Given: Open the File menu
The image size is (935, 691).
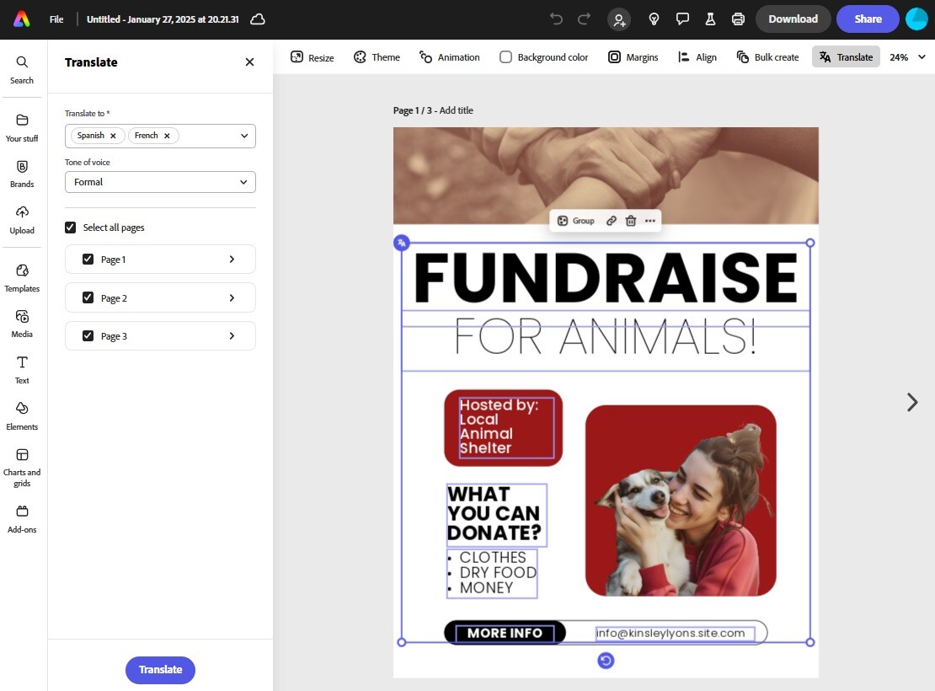Looking at the screenshot, I should (x=56, y=19).
